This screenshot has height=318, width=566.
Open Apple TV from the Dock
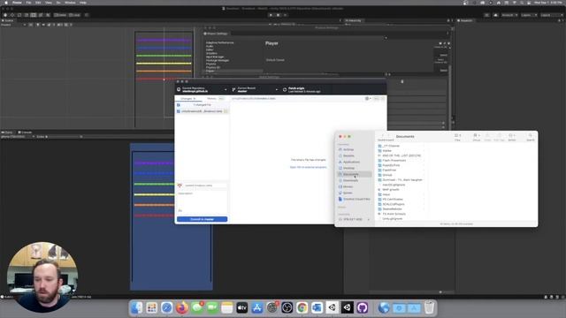[241, 307]
